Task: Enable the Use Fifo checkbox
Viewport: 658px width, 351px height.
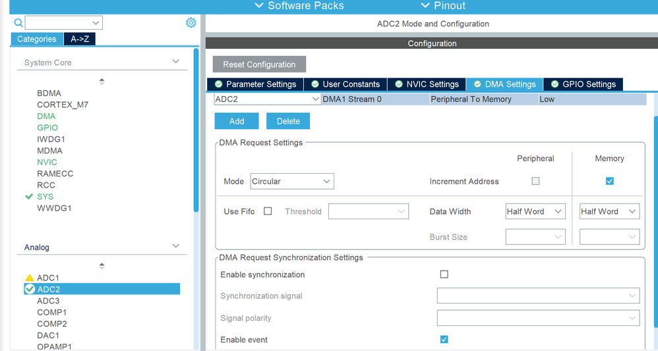Action: coord(268,211)
